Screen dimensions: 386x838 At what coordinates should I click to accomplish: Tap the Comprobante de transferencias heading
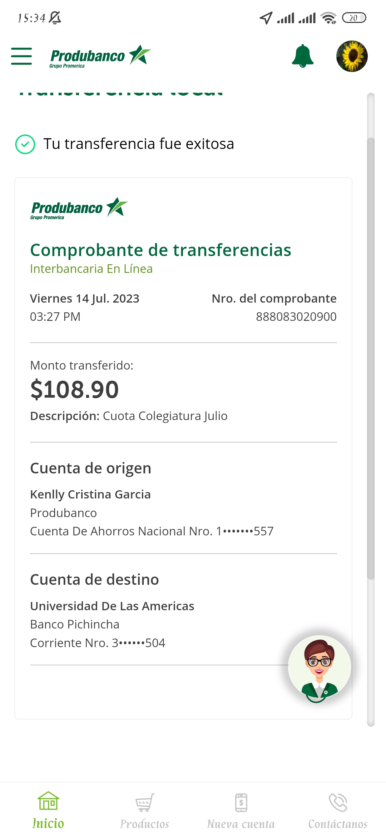[x=160, y=250]
